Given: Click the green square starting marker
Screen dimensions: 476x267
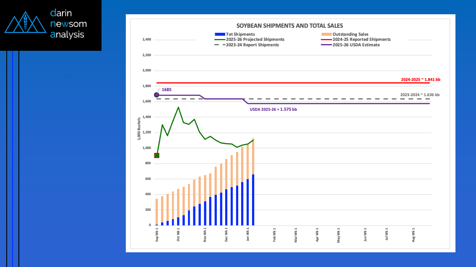Looking at the screenshot, I should (x=157, y=155).
